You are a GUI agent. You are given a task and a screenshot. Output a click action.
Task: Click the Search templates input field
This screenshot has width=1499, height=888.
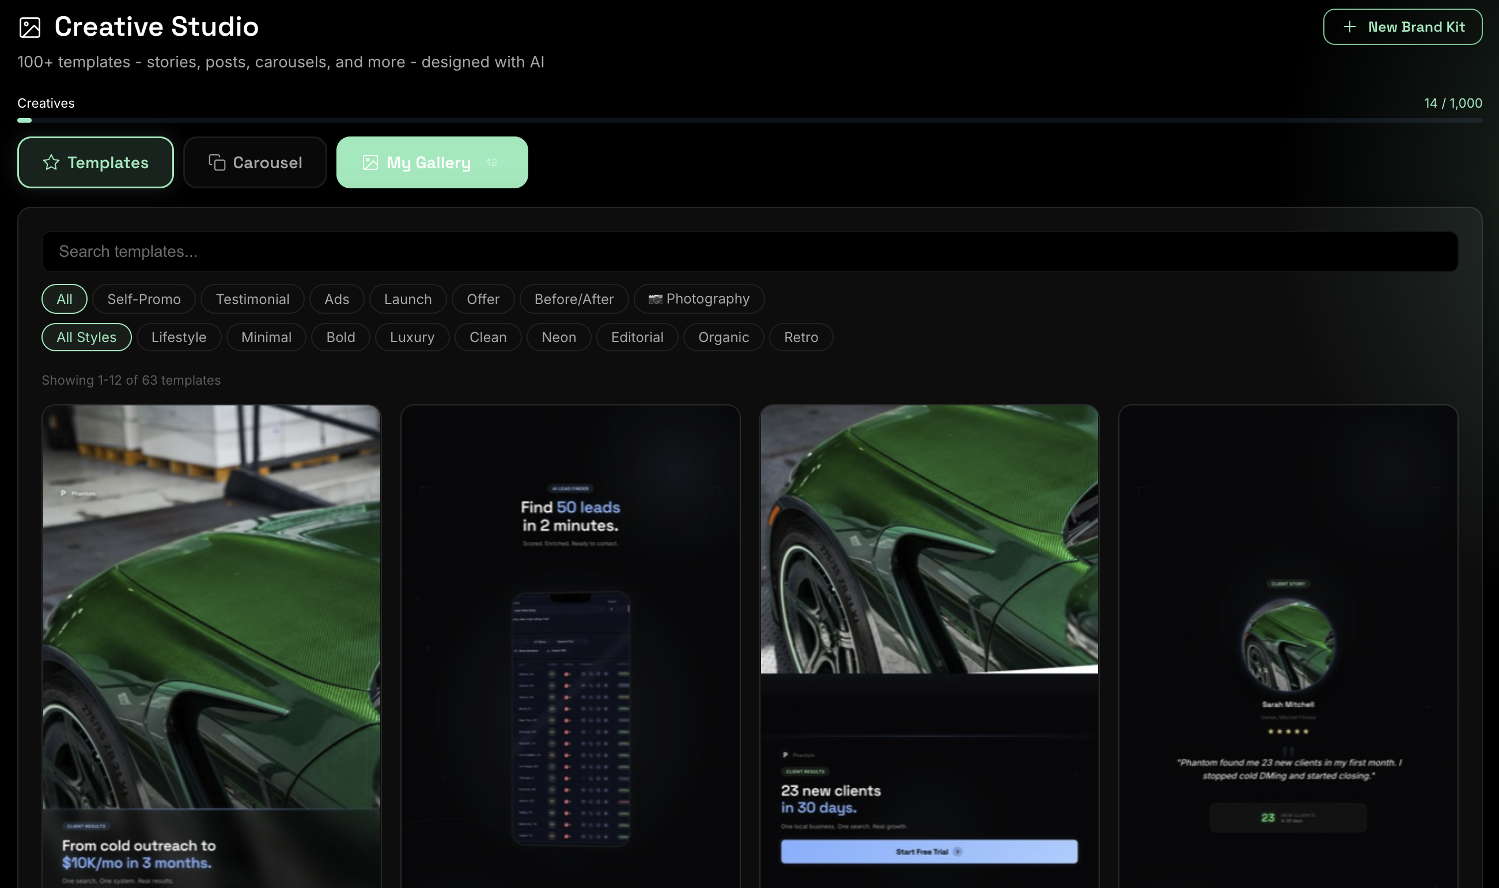[x=750, y=251]
